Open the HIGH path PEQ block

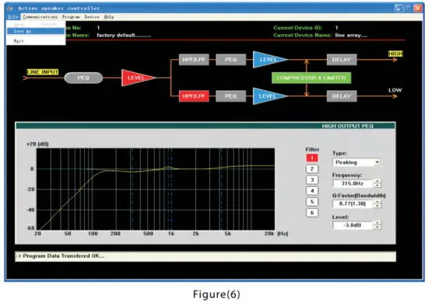pyautogui.click(x=230, y=60)
